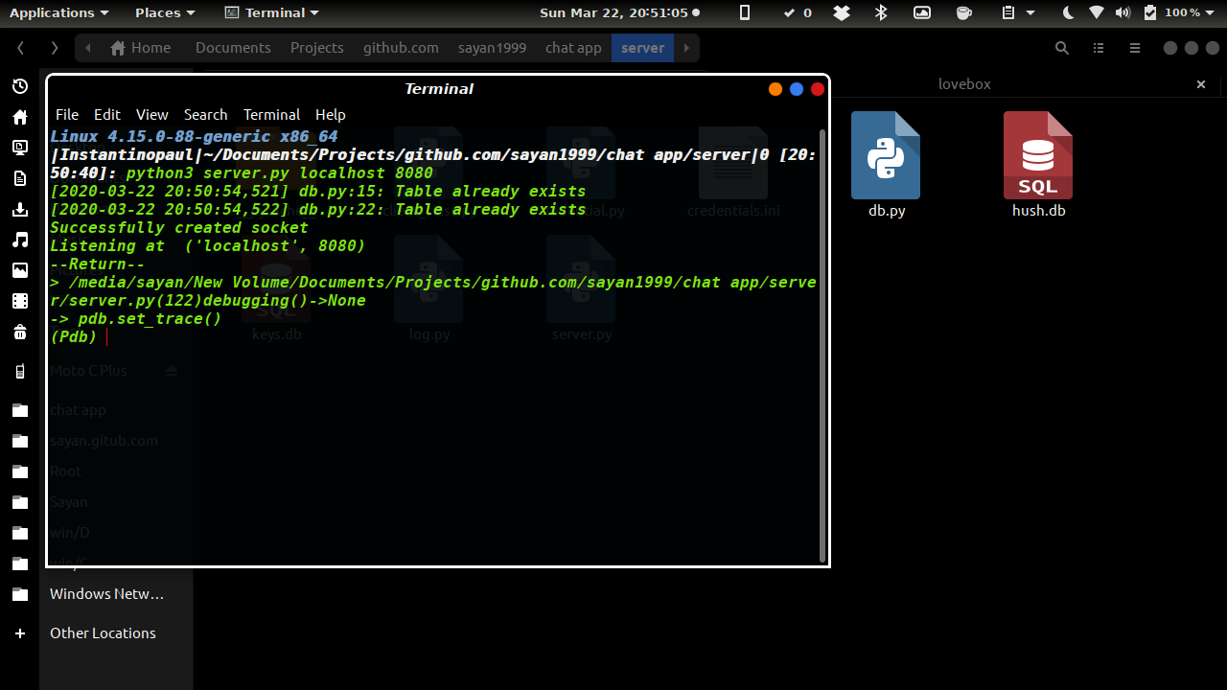Open the clock and calendar panel
This screenshot has width=1227, height=690.
620,12
